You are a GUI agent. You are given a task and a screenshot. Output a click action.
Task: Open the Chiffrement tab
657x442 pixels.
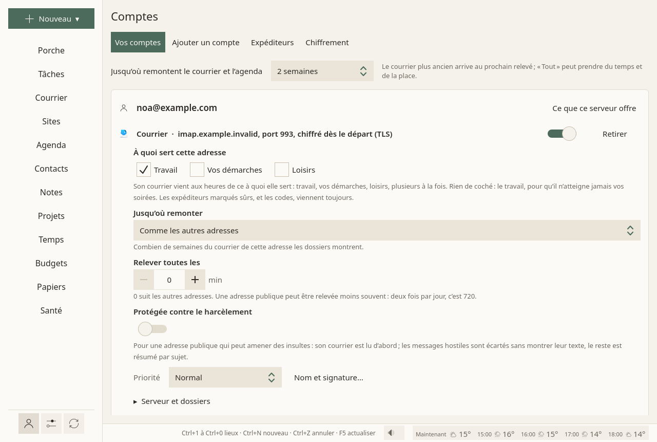tap(327, 42)
